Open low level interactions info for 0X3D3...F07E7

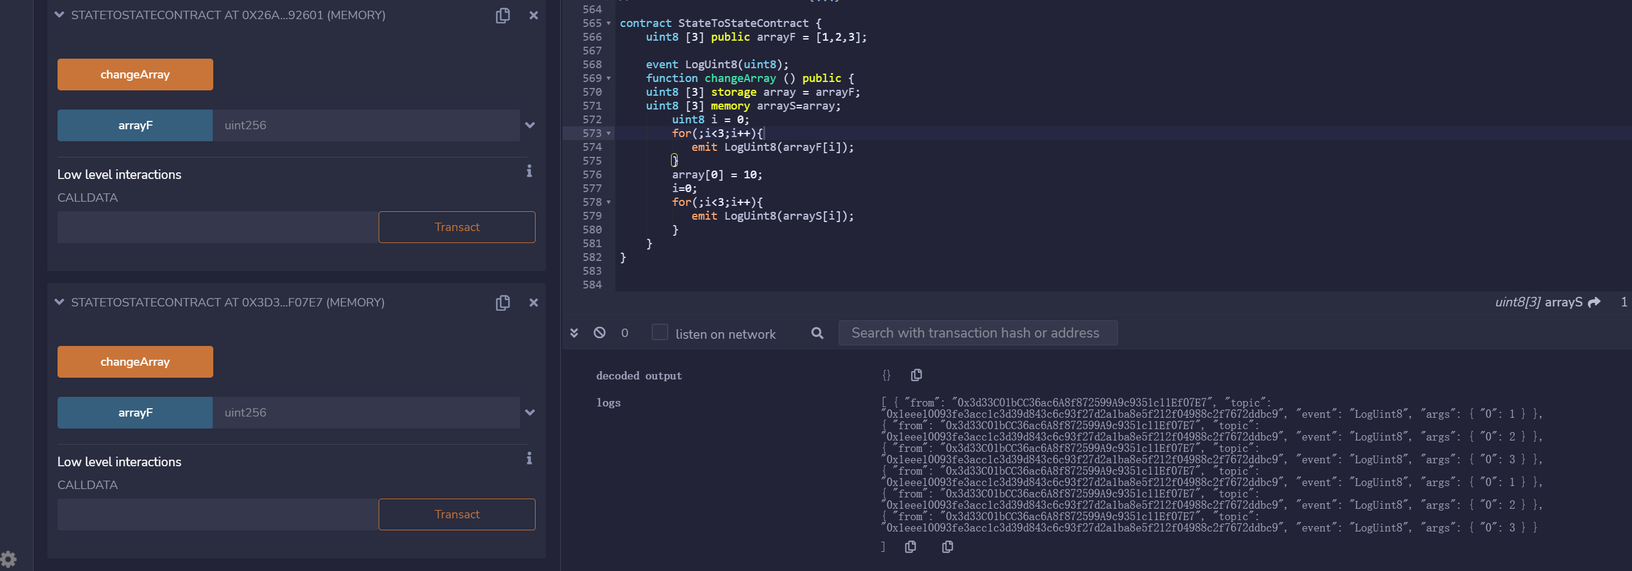529,458
